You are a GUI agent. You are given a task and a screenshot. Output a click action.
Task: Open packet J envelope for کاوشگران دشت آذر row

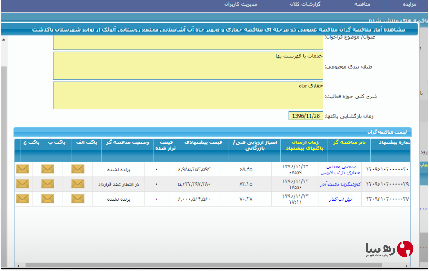point(22,184)
